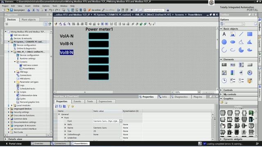The width and height of the screenshot is (262, 147).
Task: Expand the HMI tags tree node
Action: click(15, 72)
